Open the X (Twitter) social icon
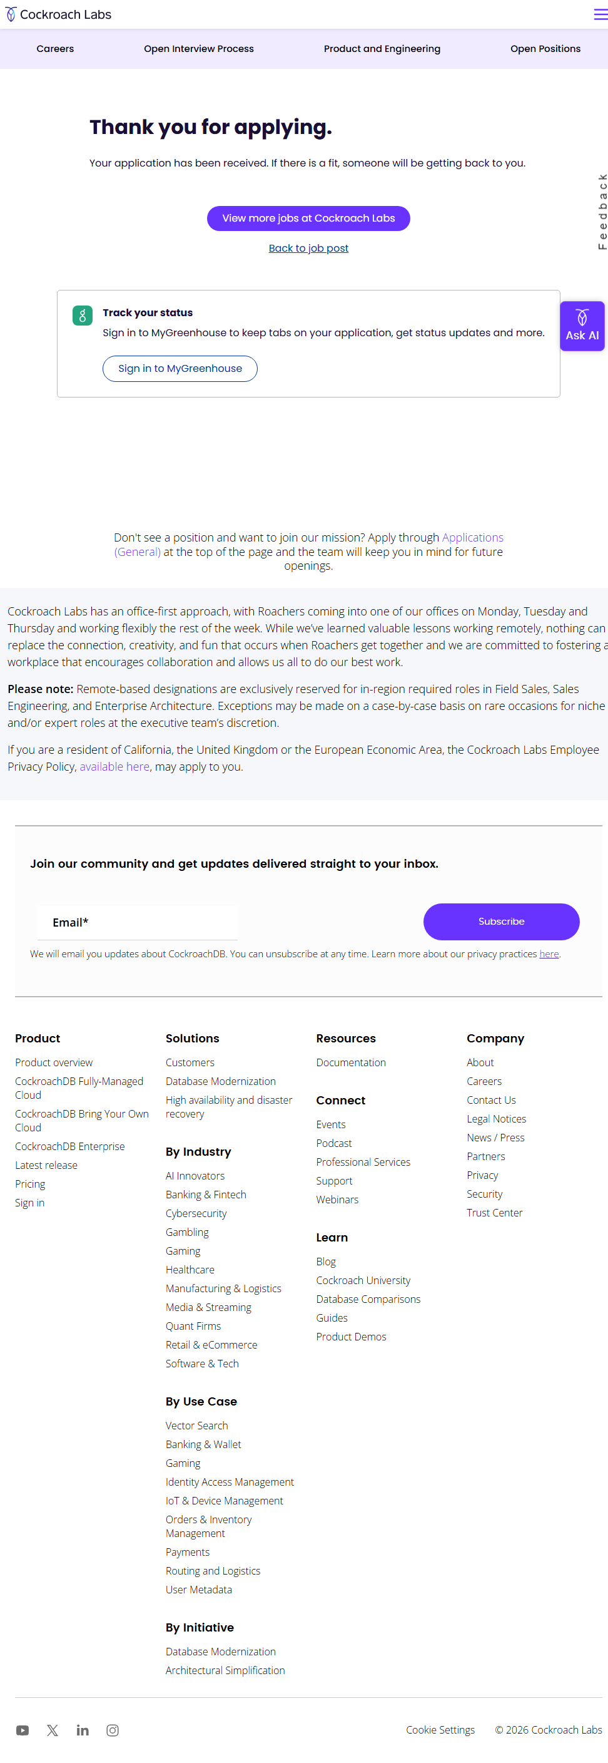Screen dimensions: 608x1763 coord(53,1730)
